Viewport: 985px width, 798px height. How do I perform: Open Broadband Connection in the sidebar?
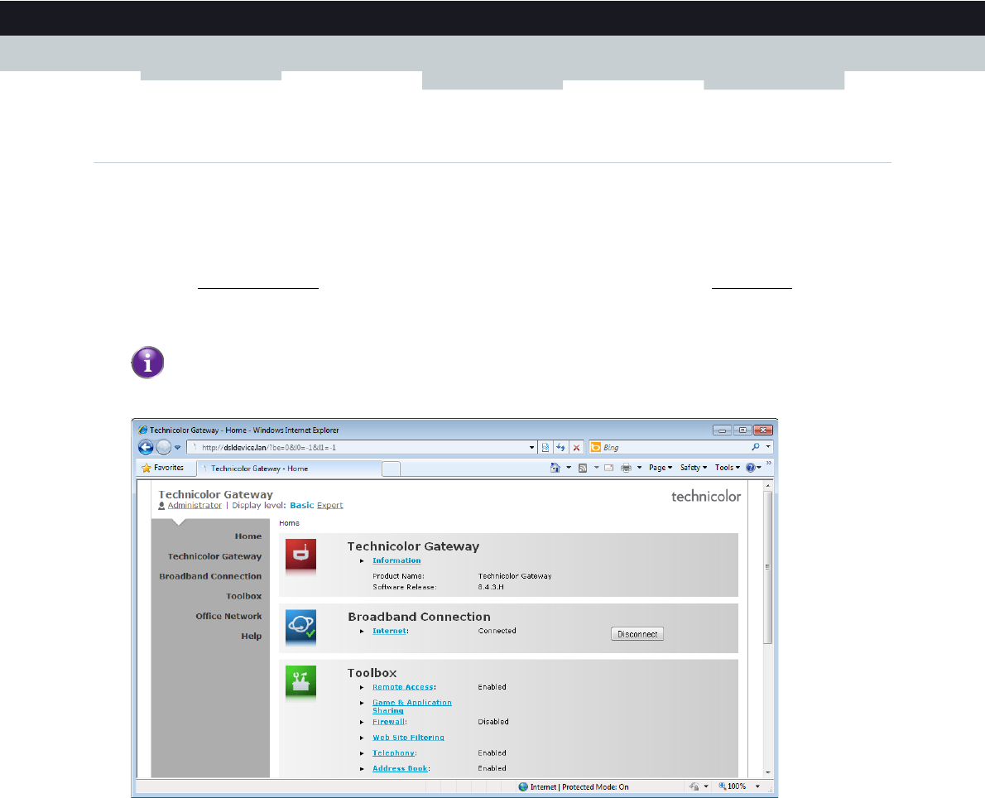coord(210,576)
